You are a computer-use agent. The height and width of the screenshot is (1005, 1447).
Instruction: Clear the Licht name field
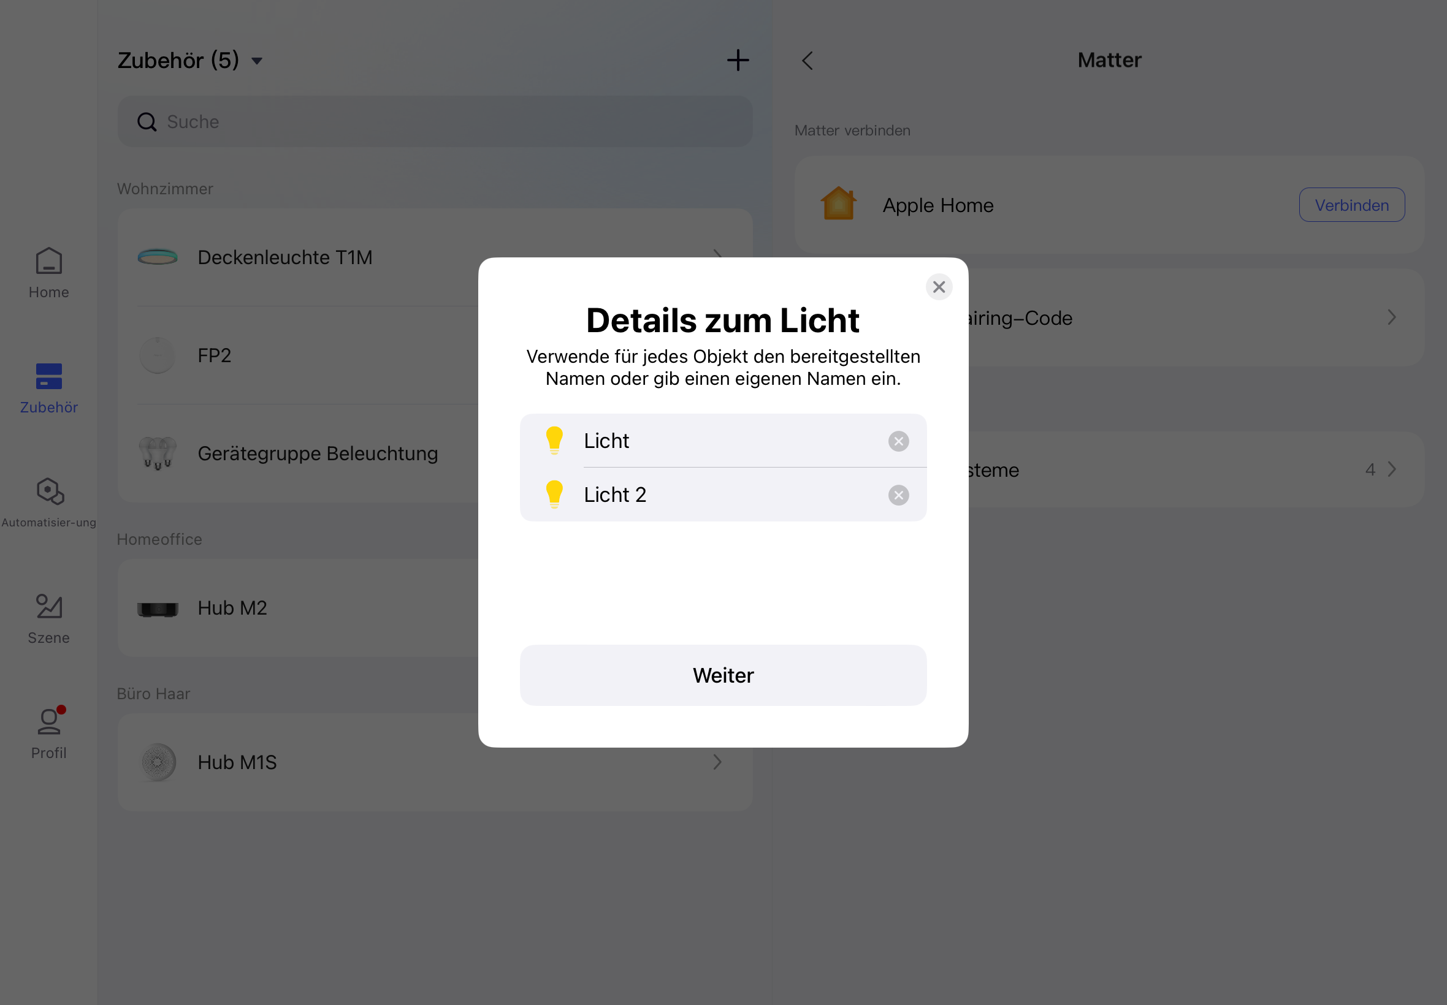pos(898,441)
